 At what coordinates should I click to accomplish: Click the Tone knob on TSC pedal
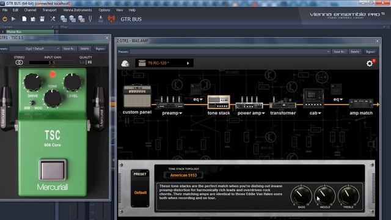click(53, 98)
